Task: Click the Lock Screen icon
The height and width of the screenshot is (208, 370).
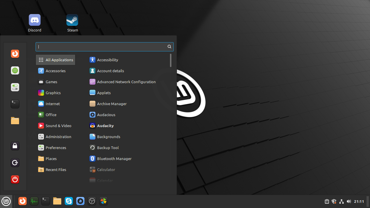Action: tap(15, 146)
